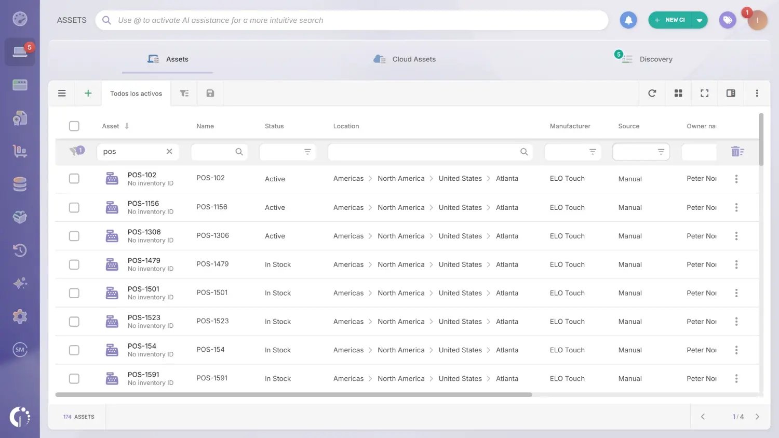Click the active filter funnel with badge 1

coord(77,151)
